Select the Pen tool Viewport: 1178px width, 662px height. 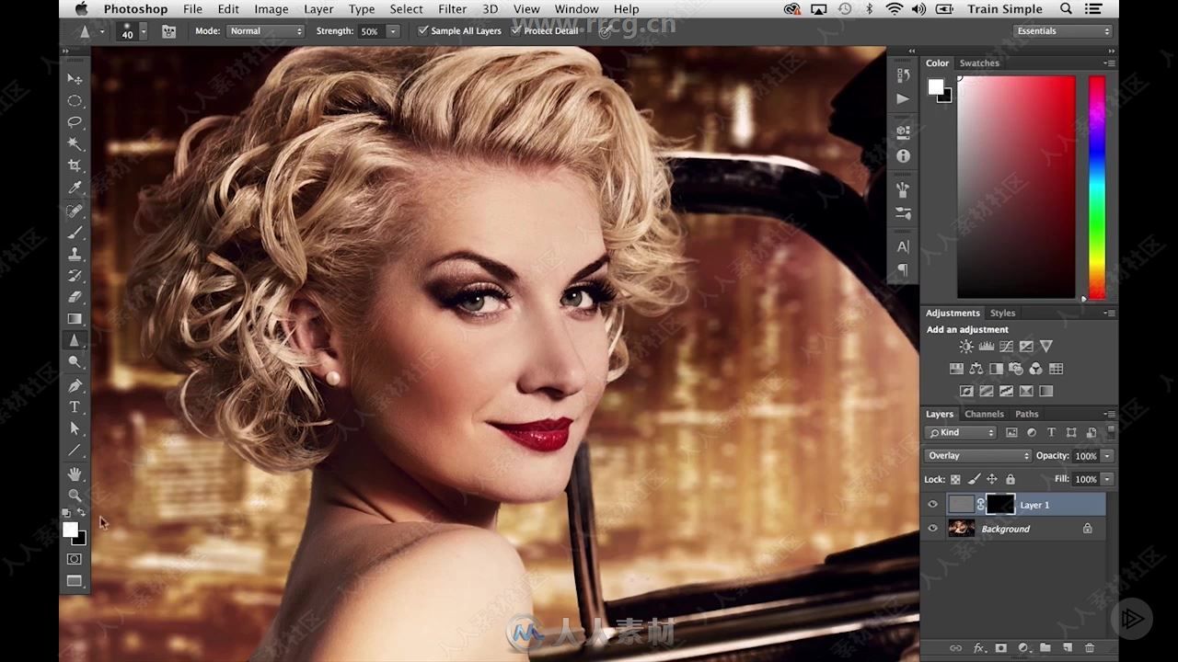point(75,385)
